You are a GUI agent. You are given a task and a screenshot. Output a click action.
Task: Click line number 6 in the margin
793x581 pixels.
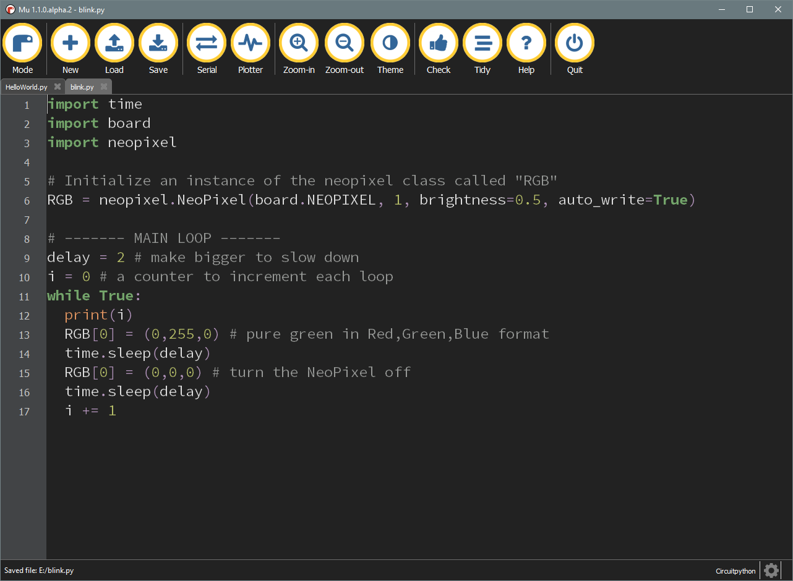27,201
